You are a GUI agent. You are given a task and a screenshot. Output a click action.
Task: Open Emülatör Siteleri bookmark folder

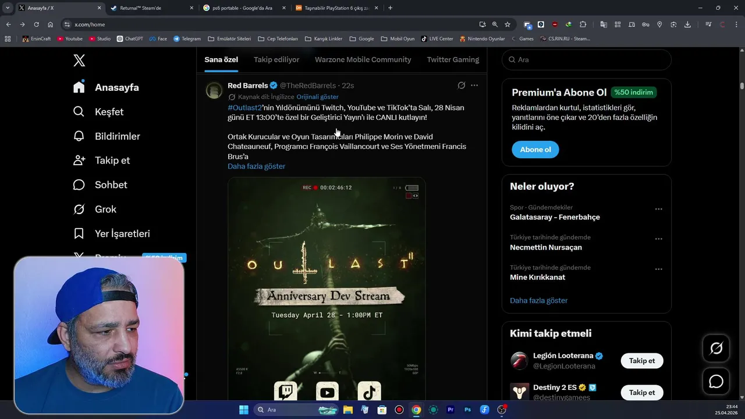pyautogui.click(x=229, y=39)
